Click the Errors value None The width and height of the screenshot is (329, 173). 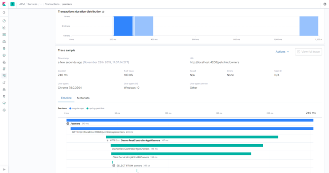click(x=230, y=75)
